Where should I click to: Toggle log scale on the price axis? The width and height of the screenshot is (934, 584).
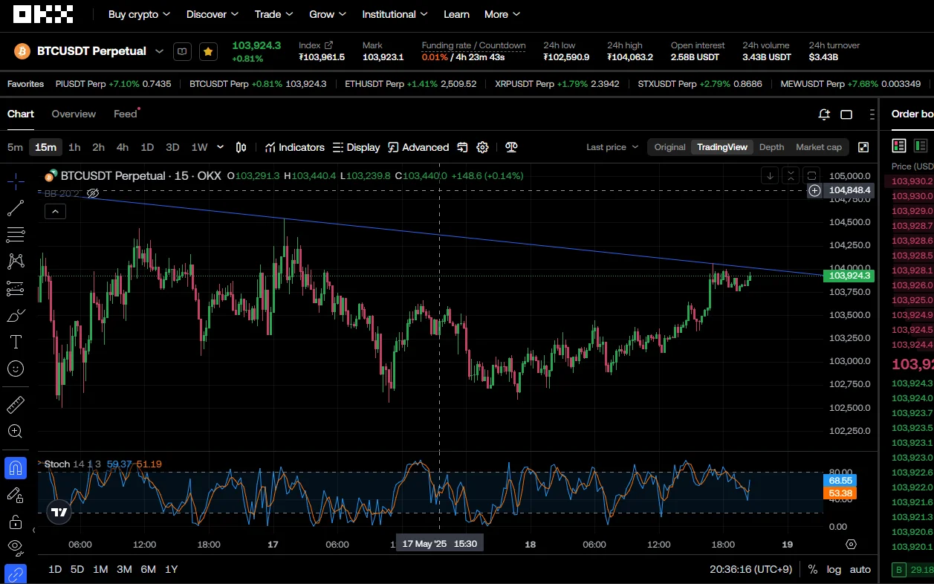[x=834, y=569]
